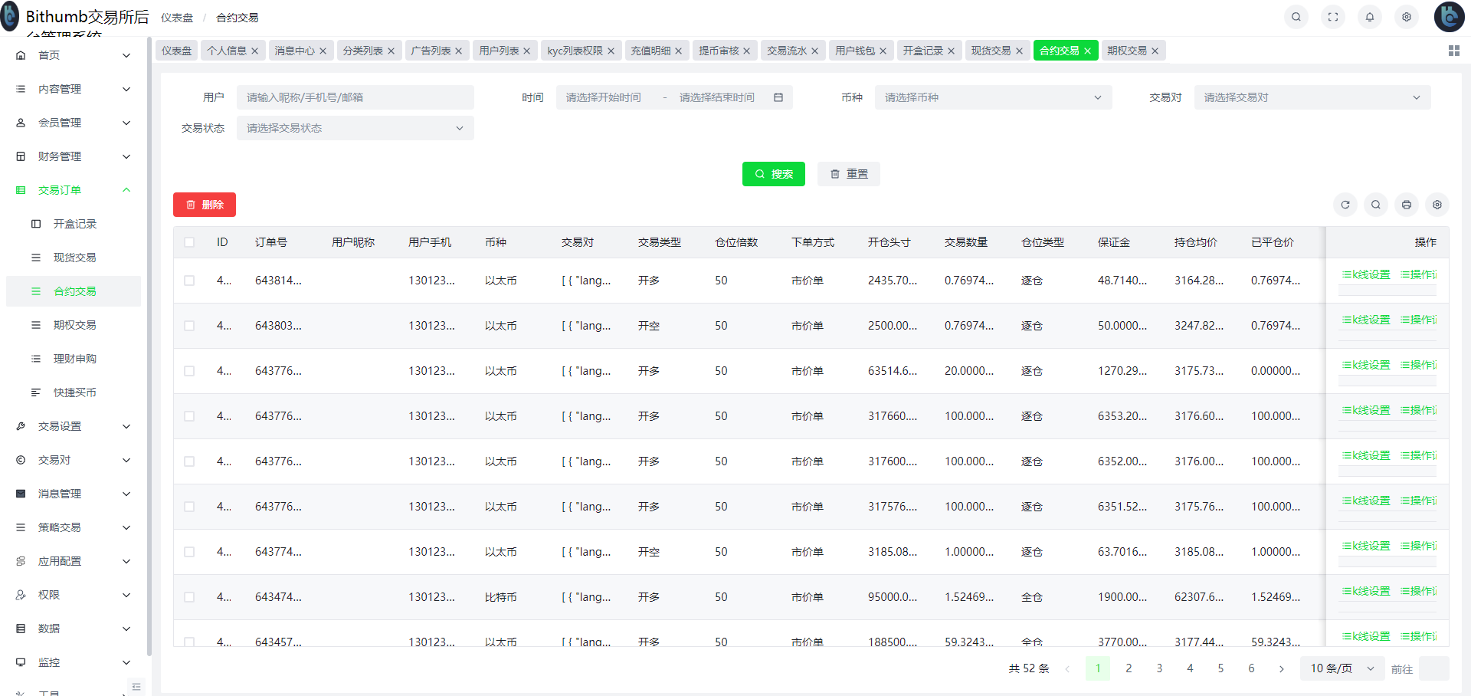Image resolution: width=1471 pixels, height=696 pixels.
Task: Open table column settings gear icon
Action: click(x=1437, y=205)
